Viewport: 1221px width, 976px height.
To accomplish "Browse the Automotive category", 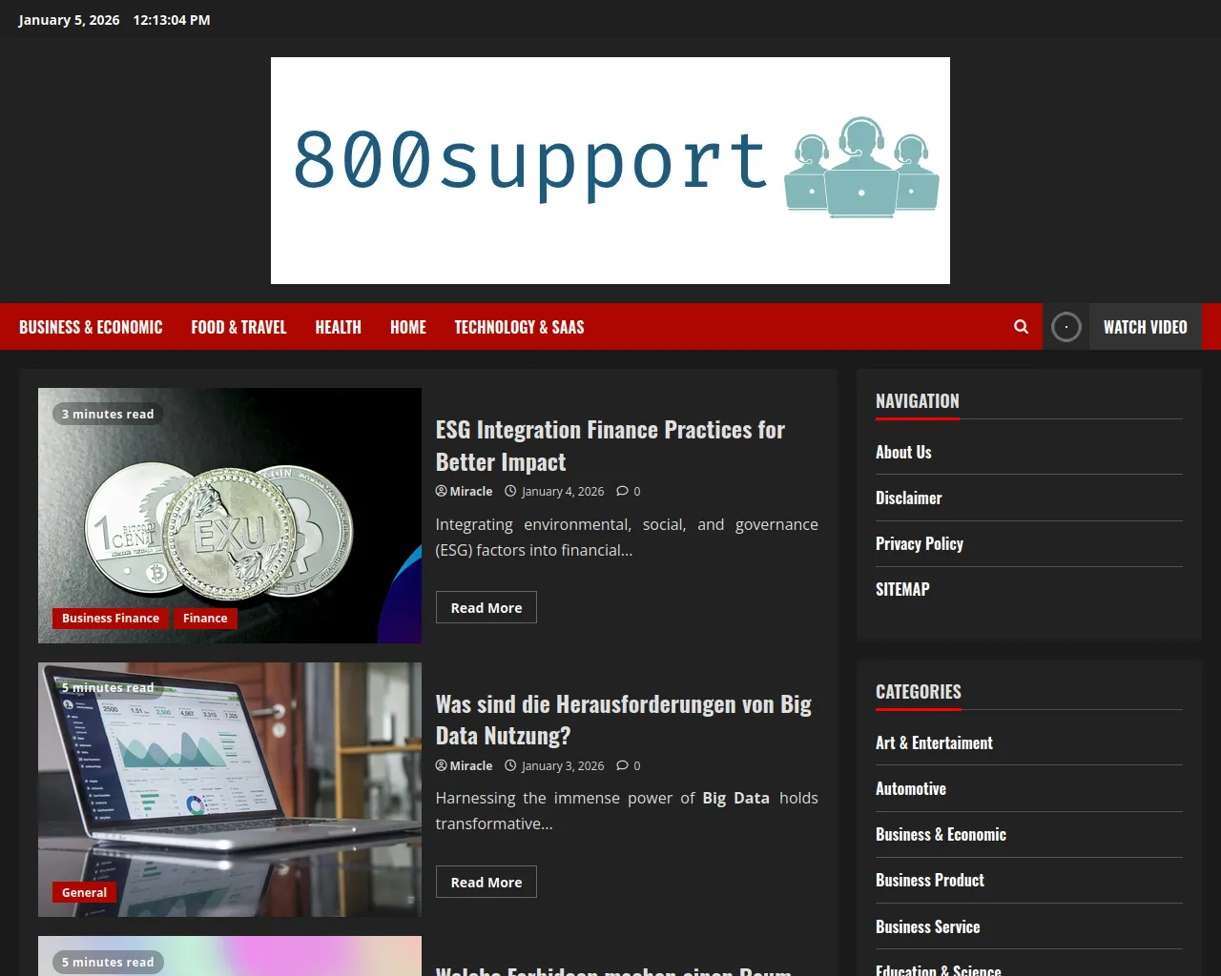I will (x=911, y=788).
